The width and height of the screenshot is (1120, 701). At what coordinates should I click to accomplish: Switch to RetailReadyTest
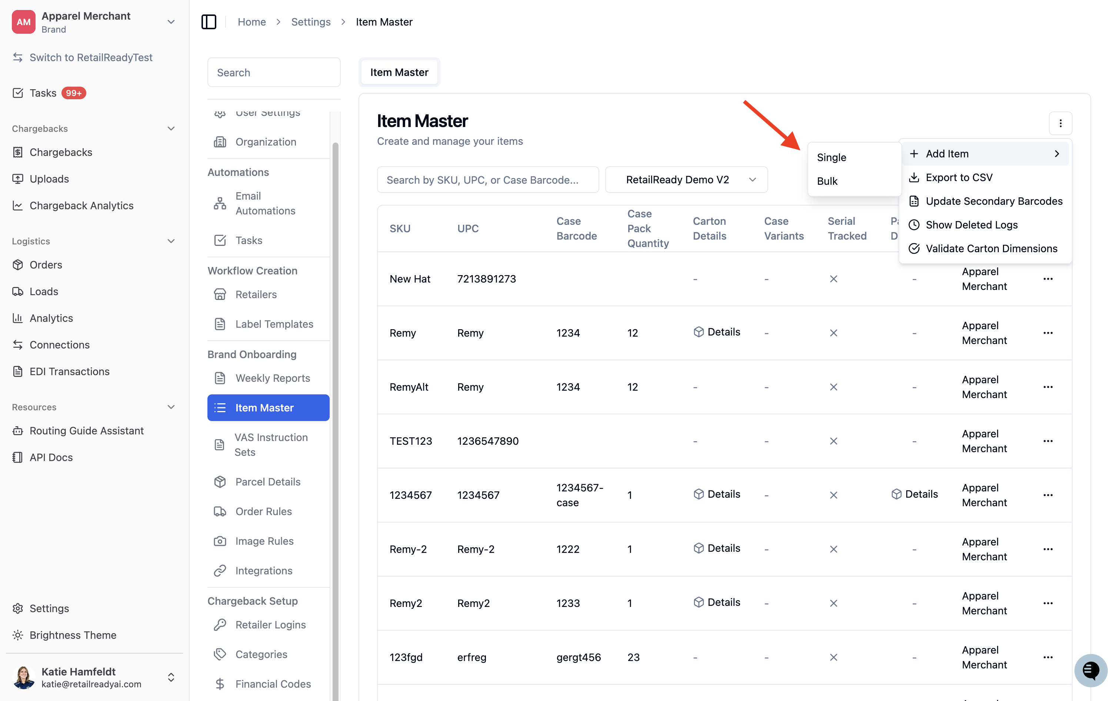pos(83,57)
